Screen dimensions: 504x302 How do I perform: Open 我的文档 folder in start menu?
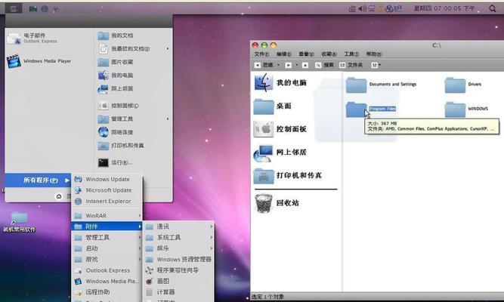pos(116,35)
